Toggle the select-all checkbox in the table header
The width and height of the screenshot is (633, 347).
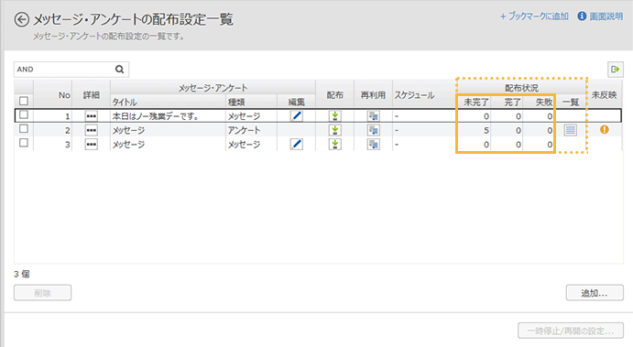24,101
